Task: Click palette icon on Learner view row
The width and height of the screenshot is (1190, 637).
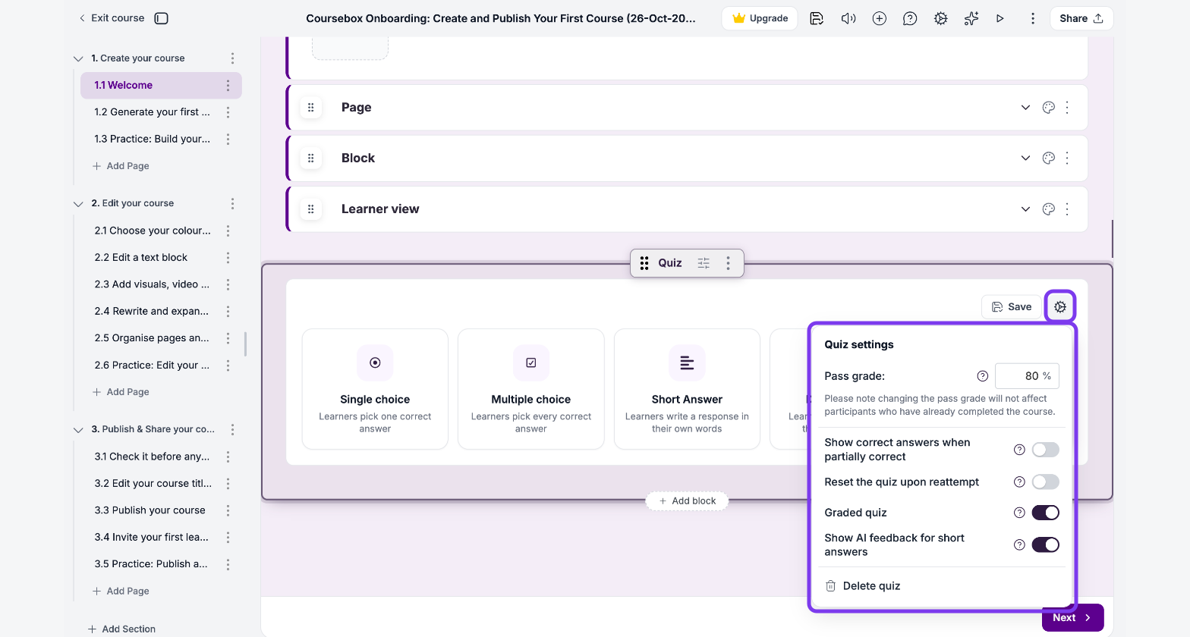Action: coord(1049,209)
